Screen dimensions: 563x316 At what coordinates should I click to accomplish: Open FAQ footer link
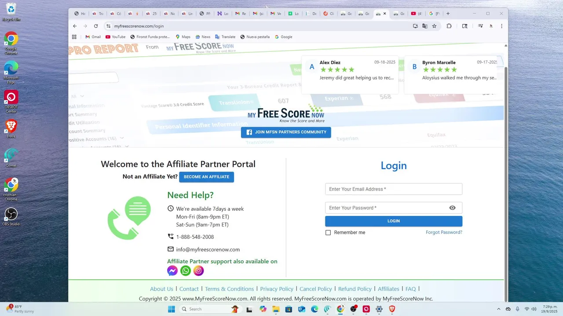click(410, 289)
